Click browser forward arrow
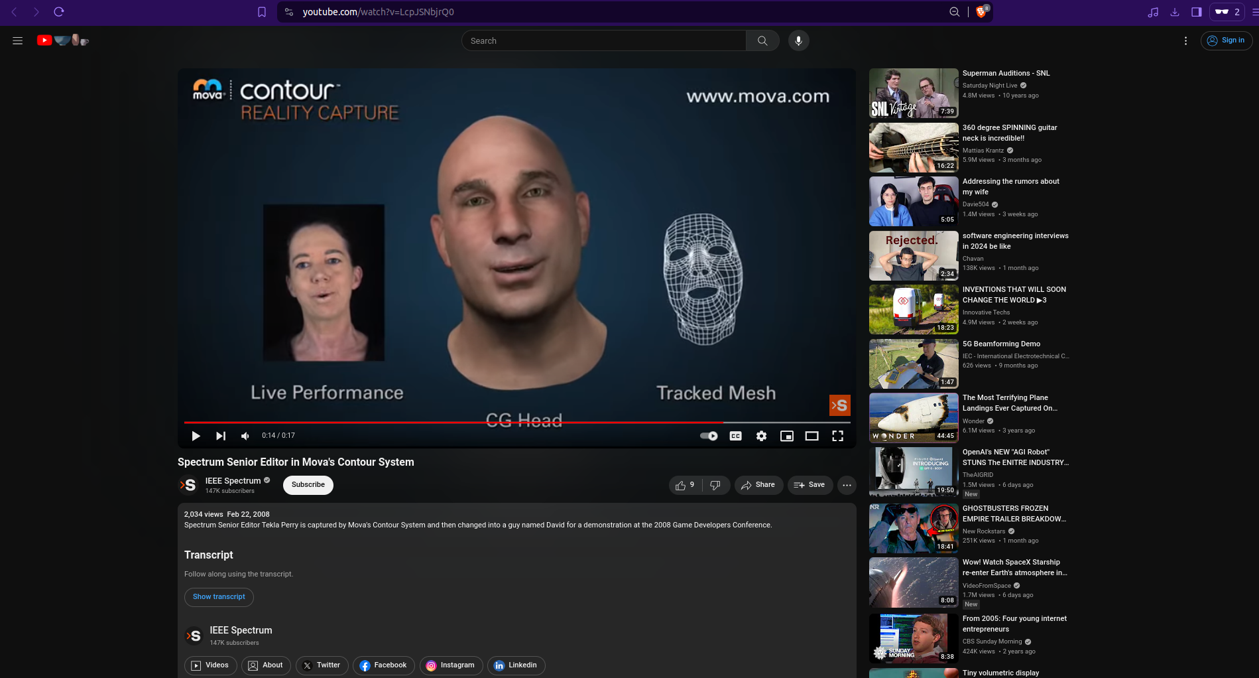This screenshot has height=678, width=1259. click(36, 12)
